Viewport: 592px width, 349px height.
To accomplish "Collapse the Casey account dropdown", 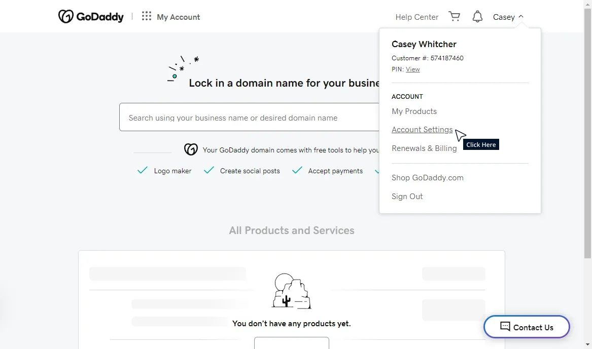I will pyautogui.click(x=508, y=16).
